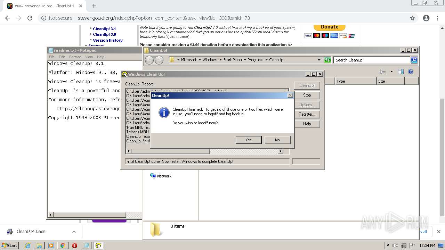
Task: Click the Explorer Forward arrow button
Action: pyautogui.click(x=159, y=60)
